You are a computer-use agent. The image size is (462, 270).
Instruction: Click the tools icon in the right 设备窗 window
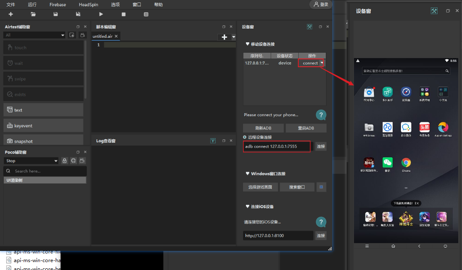(x=434, y=11)
